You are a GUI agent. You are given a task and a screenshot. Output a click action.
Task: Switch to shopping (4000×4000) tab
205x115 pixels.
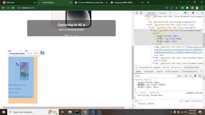[127, 3]
